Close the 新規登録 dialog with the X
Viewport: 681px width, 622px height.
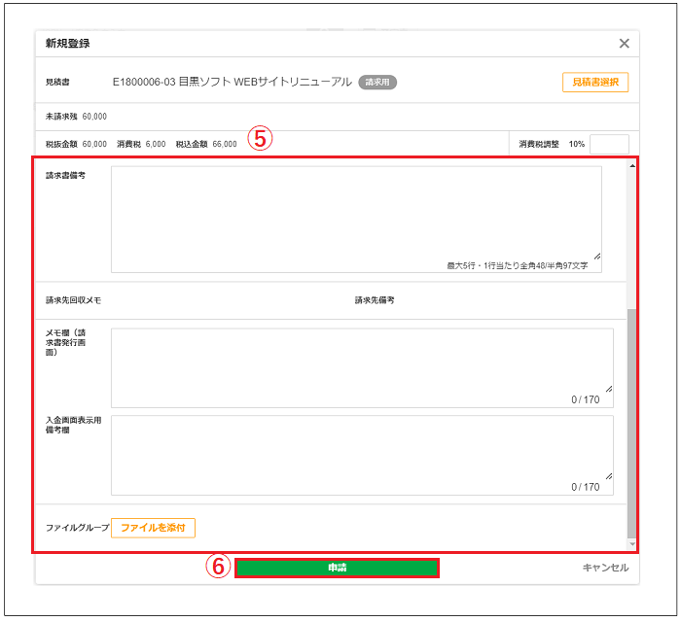click(624, 44)
